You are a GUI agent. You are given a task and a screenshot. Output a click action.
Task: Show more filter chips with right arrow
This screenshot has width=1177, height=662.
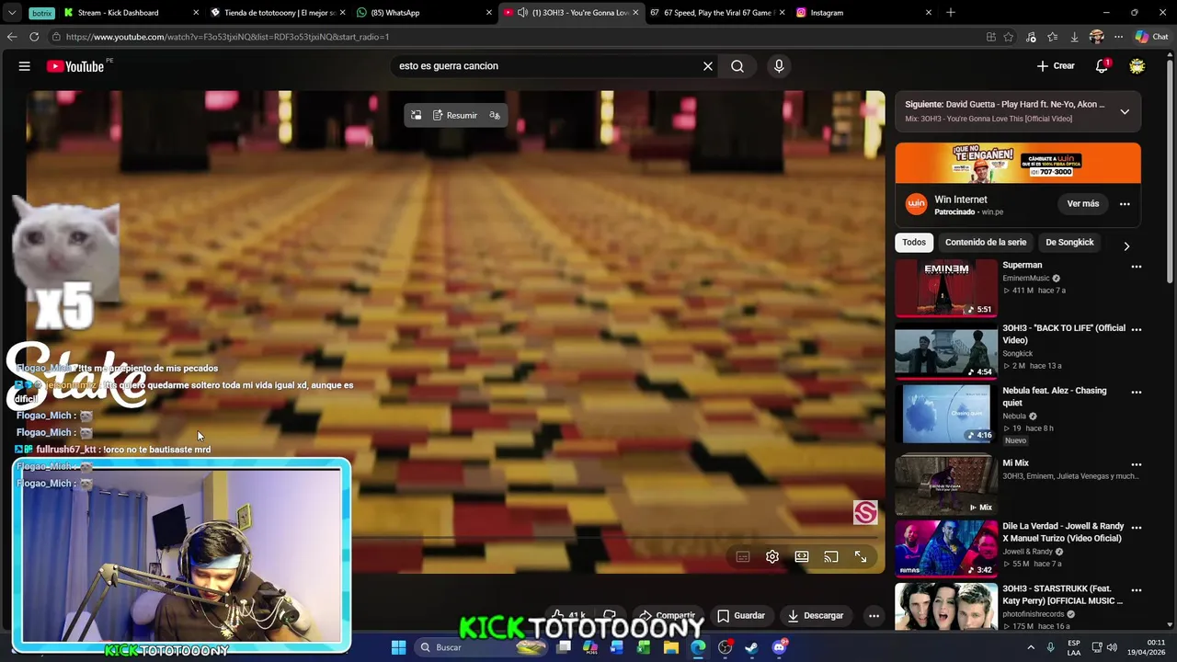click(x=1126, y=246)
